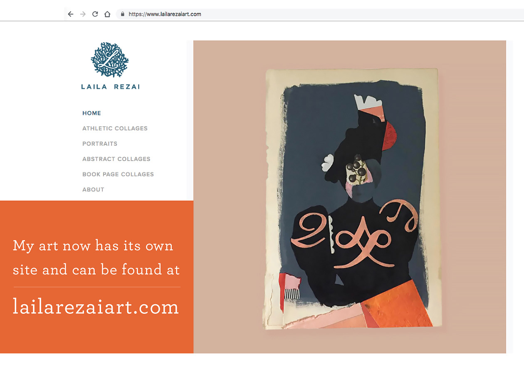Open the Portraits gallery link
The width and height of the screenshot is (524, 392).
[100, 144]
